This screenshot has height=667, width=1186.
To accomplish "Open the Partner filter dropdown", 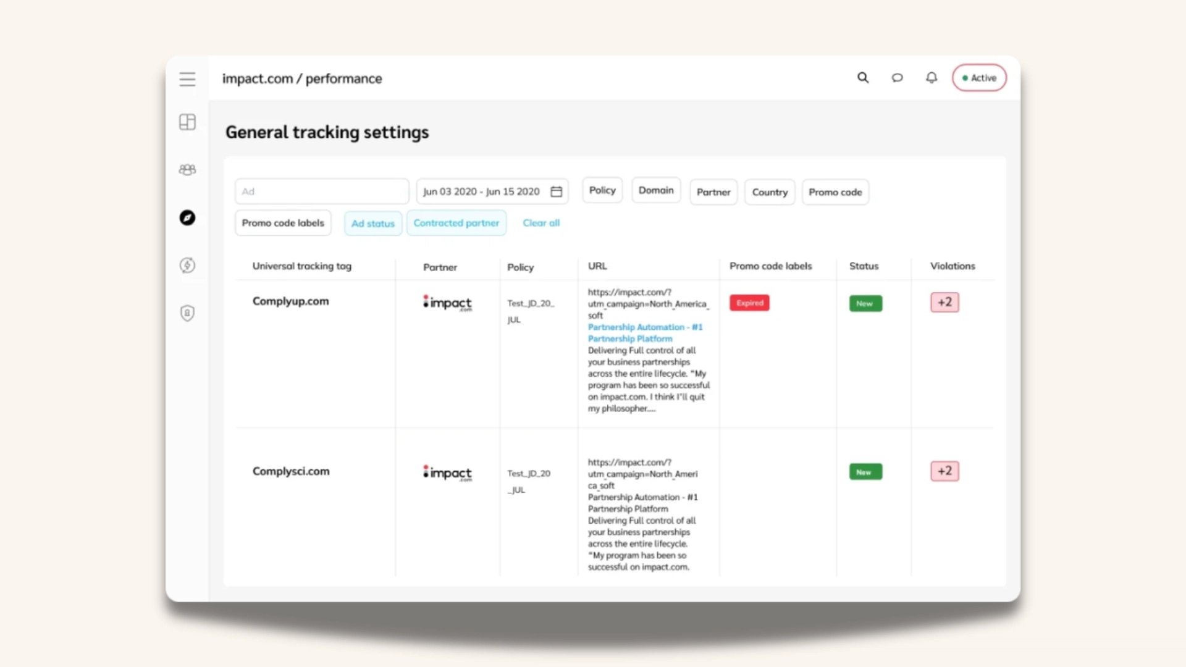I will click(713, 192).
